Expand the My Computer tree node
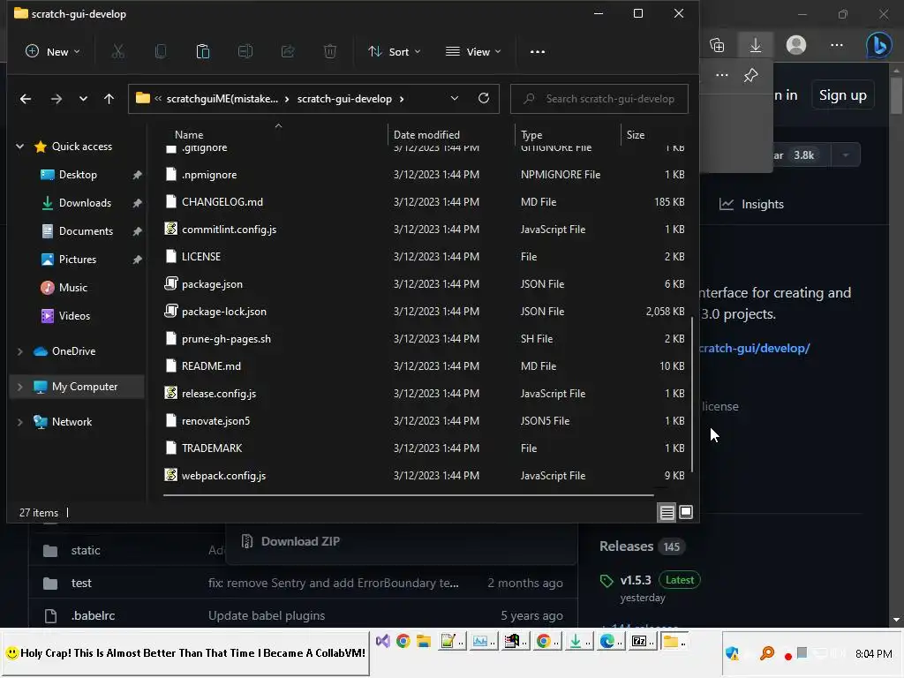This screenshot has height=678, width=904. pyautogui.click(x=19, y=387)
